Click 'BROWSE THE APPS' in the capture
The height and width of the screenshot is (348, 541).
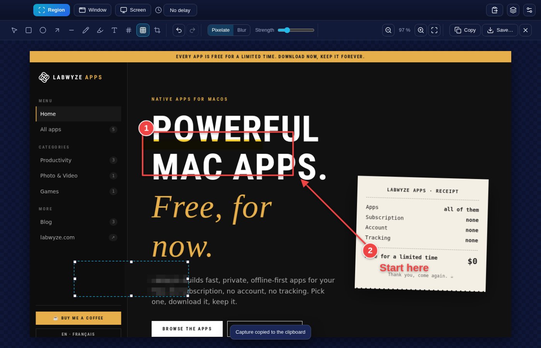coord(187,329)
